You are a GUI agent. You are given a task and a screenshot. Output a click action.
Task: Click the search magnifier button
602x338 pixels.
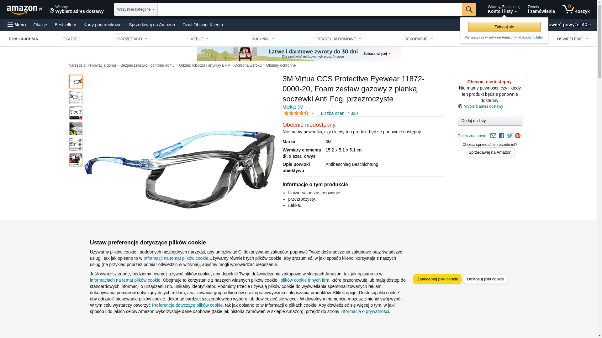(469, 9)
